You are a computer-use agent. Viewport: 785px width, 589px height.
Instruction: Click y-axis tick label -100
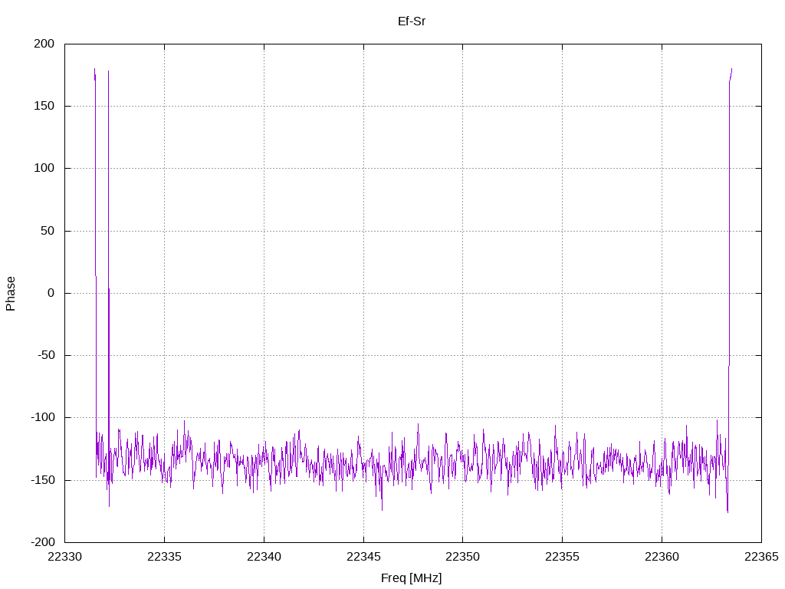click(x=43, y=417)
